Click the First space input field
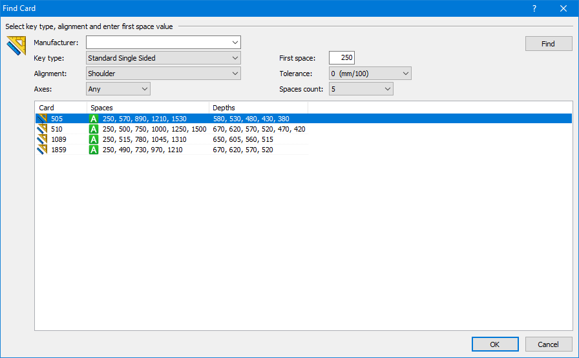Screen dimensions: 579x358 [342, 58]
